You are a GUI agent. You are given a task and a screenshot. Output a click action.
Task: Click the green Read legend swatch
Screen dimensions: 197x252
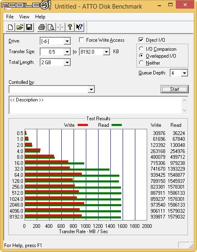(116, 125)
